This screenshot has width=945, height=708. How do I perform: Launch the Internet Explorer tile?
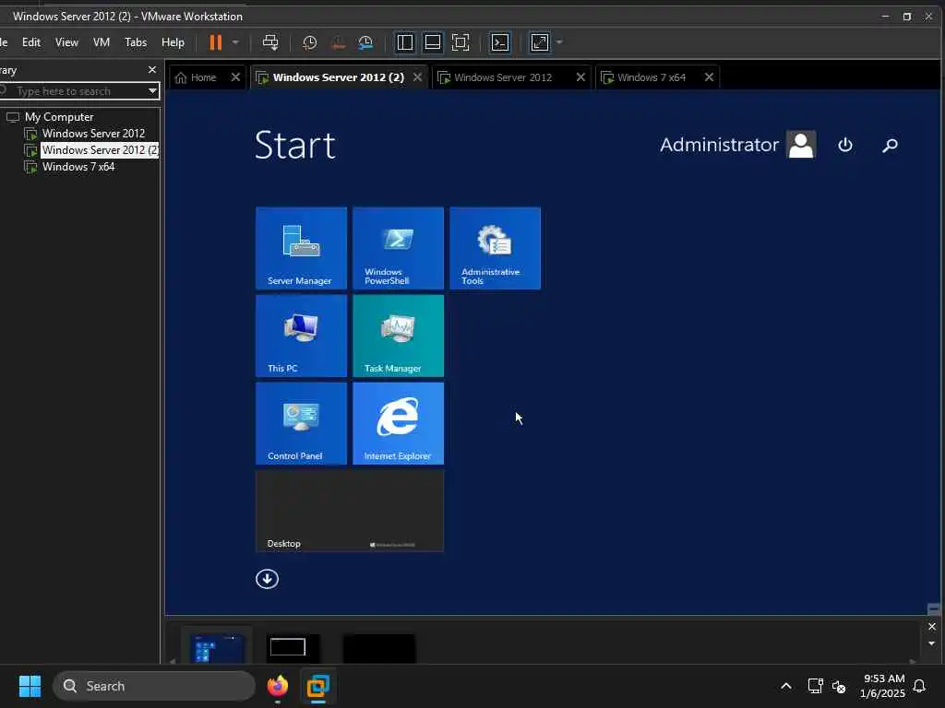coord(399,423)
